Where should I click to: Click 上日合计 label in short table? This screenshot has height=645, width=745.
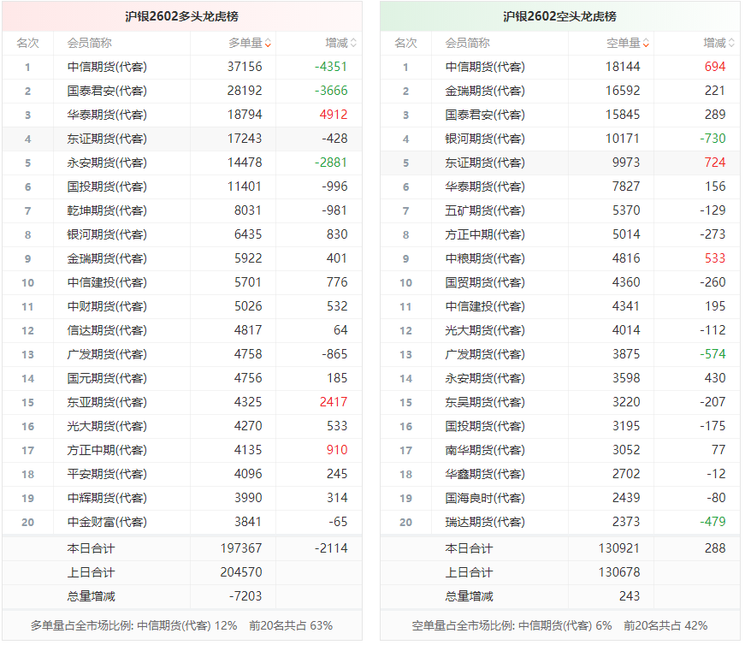[469, 572]
